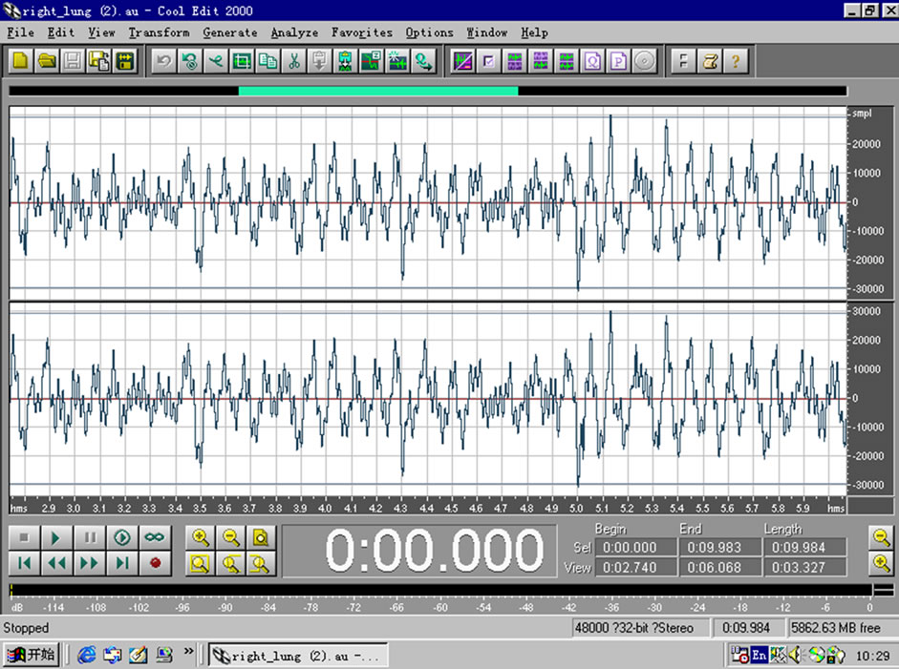This screenshot has width=899, height=669.
Task: Click Zoom Out Full page-magnifier icon
Action: (x=261, y=537)
